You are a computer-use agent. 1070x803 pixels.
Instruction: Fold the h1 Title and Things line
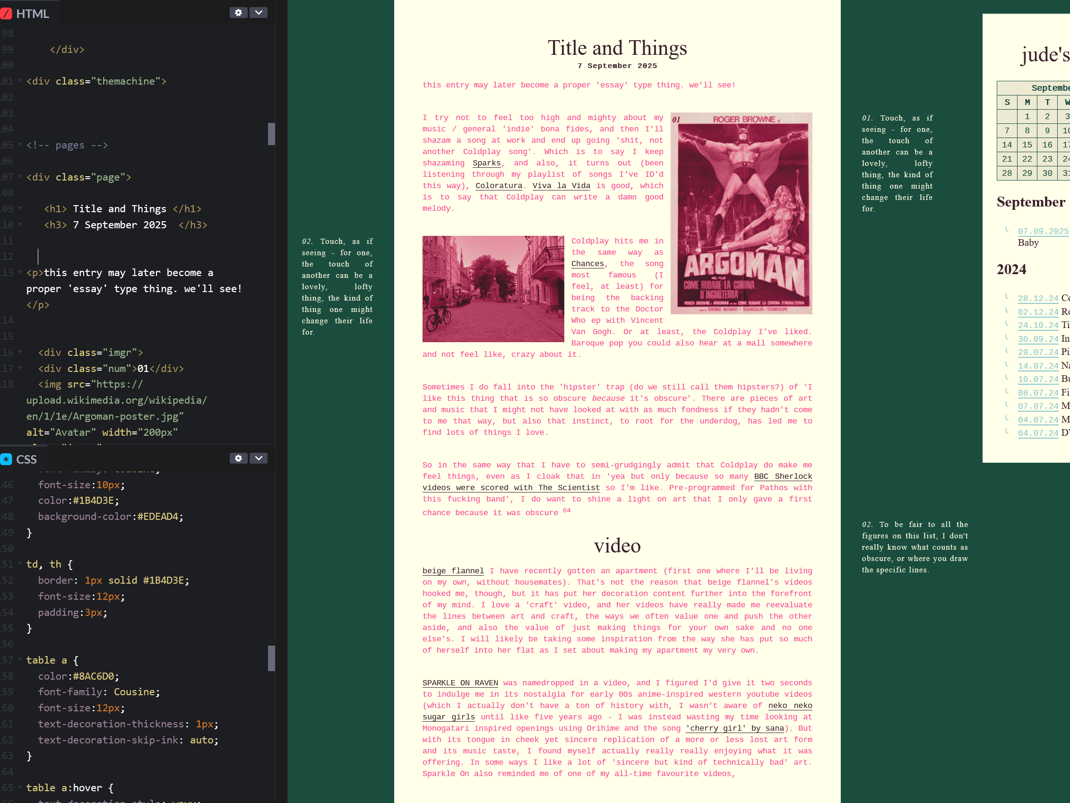(x=20, y=208)
